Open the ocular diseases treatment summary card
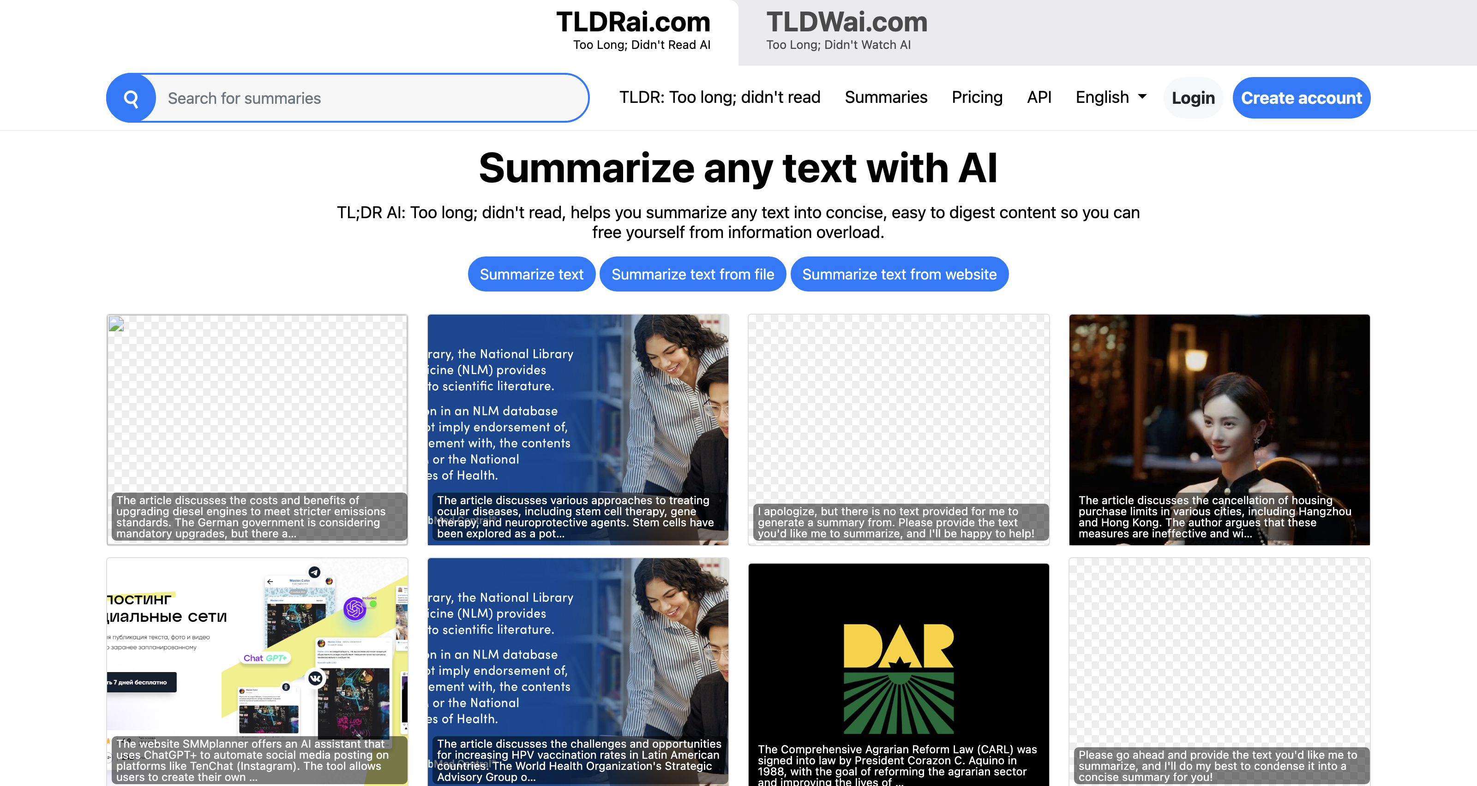The image size is (1477, 786). pos(578,429)
